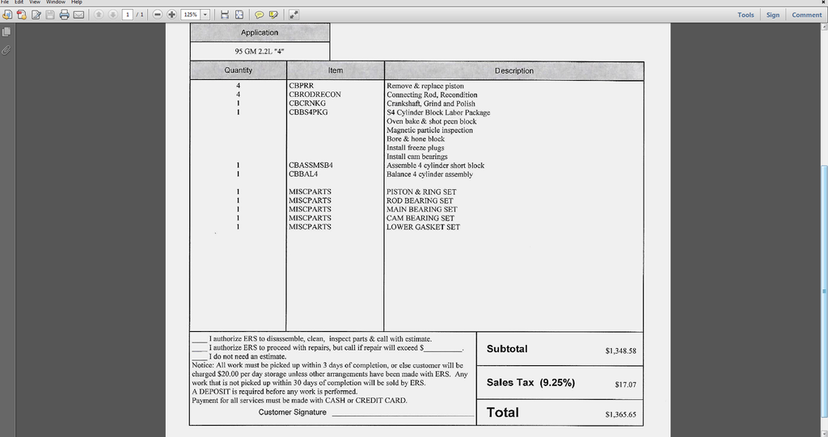Click the page number field

tap(127, 15)
